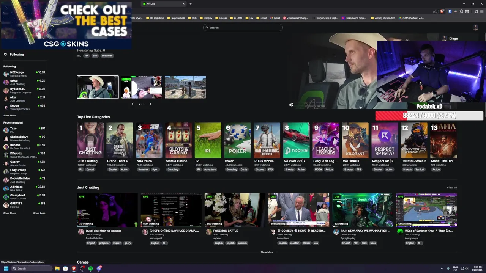
Task: Open the Just Chatting category card
Action: pyautogui.click(x=90, y=140)
